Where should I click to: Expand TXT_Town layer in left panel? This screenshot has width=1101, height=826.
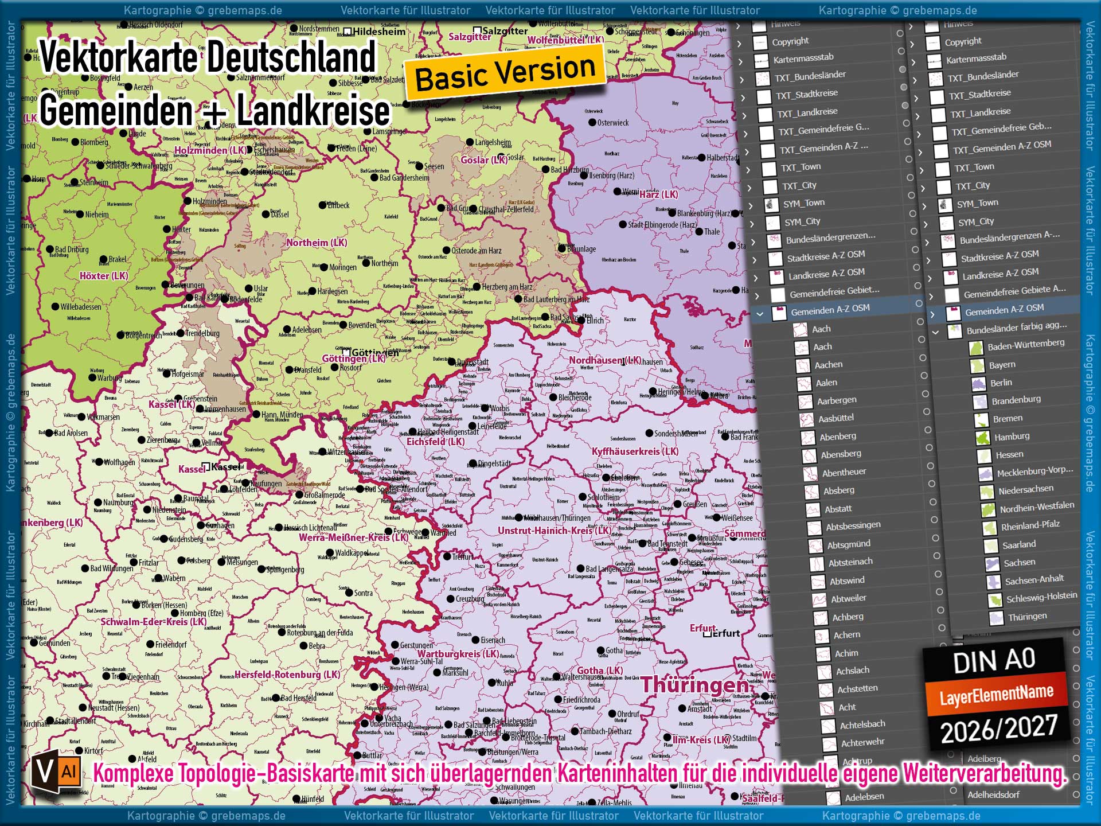748,170
